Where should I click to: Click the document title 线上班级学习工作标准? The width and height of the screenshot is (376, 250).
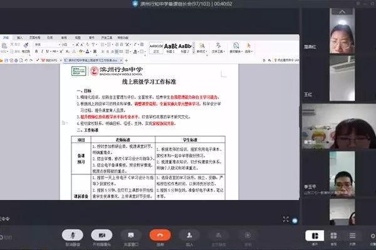149,82
